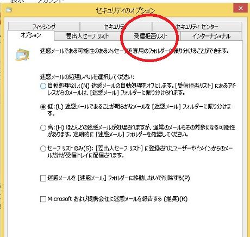This screenshot has height=237, width=250.
Task: Click the 自動処理なし option description text
Action: tap(141, 89)
